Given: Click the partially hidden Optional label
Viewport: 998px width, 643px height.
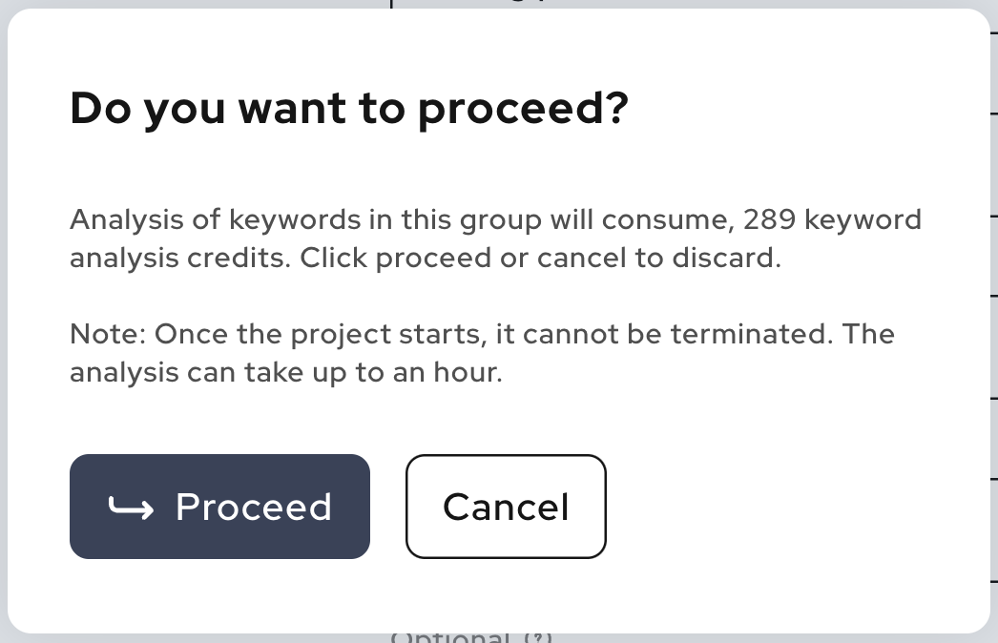Looking at the screenshot, I should click(450, 637).
